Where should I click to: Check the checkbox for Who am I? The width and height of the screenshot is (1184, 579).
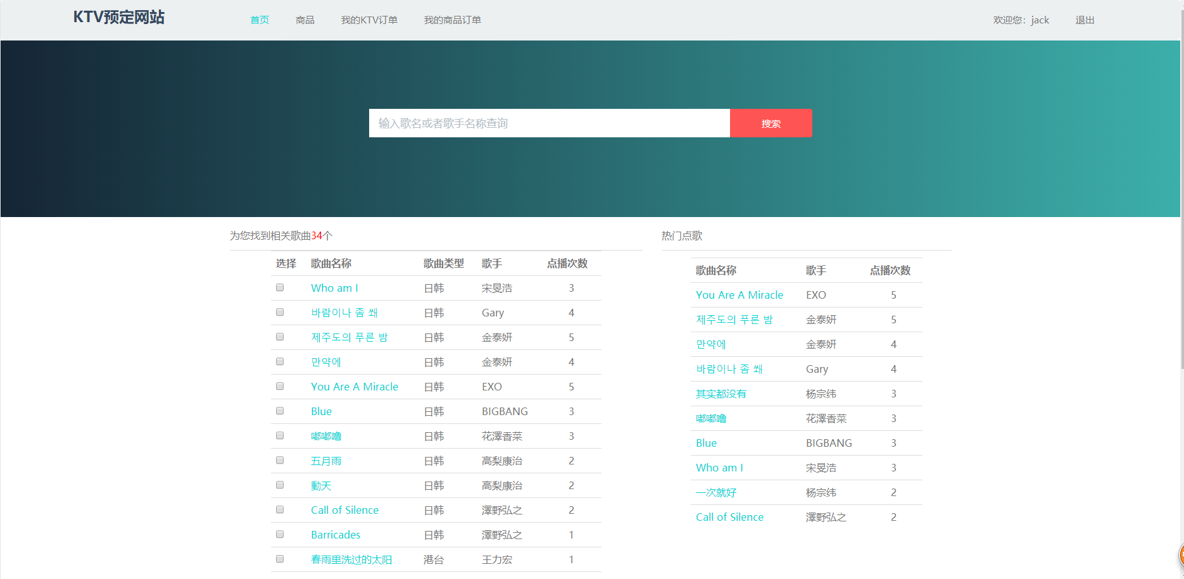[279, 287]
